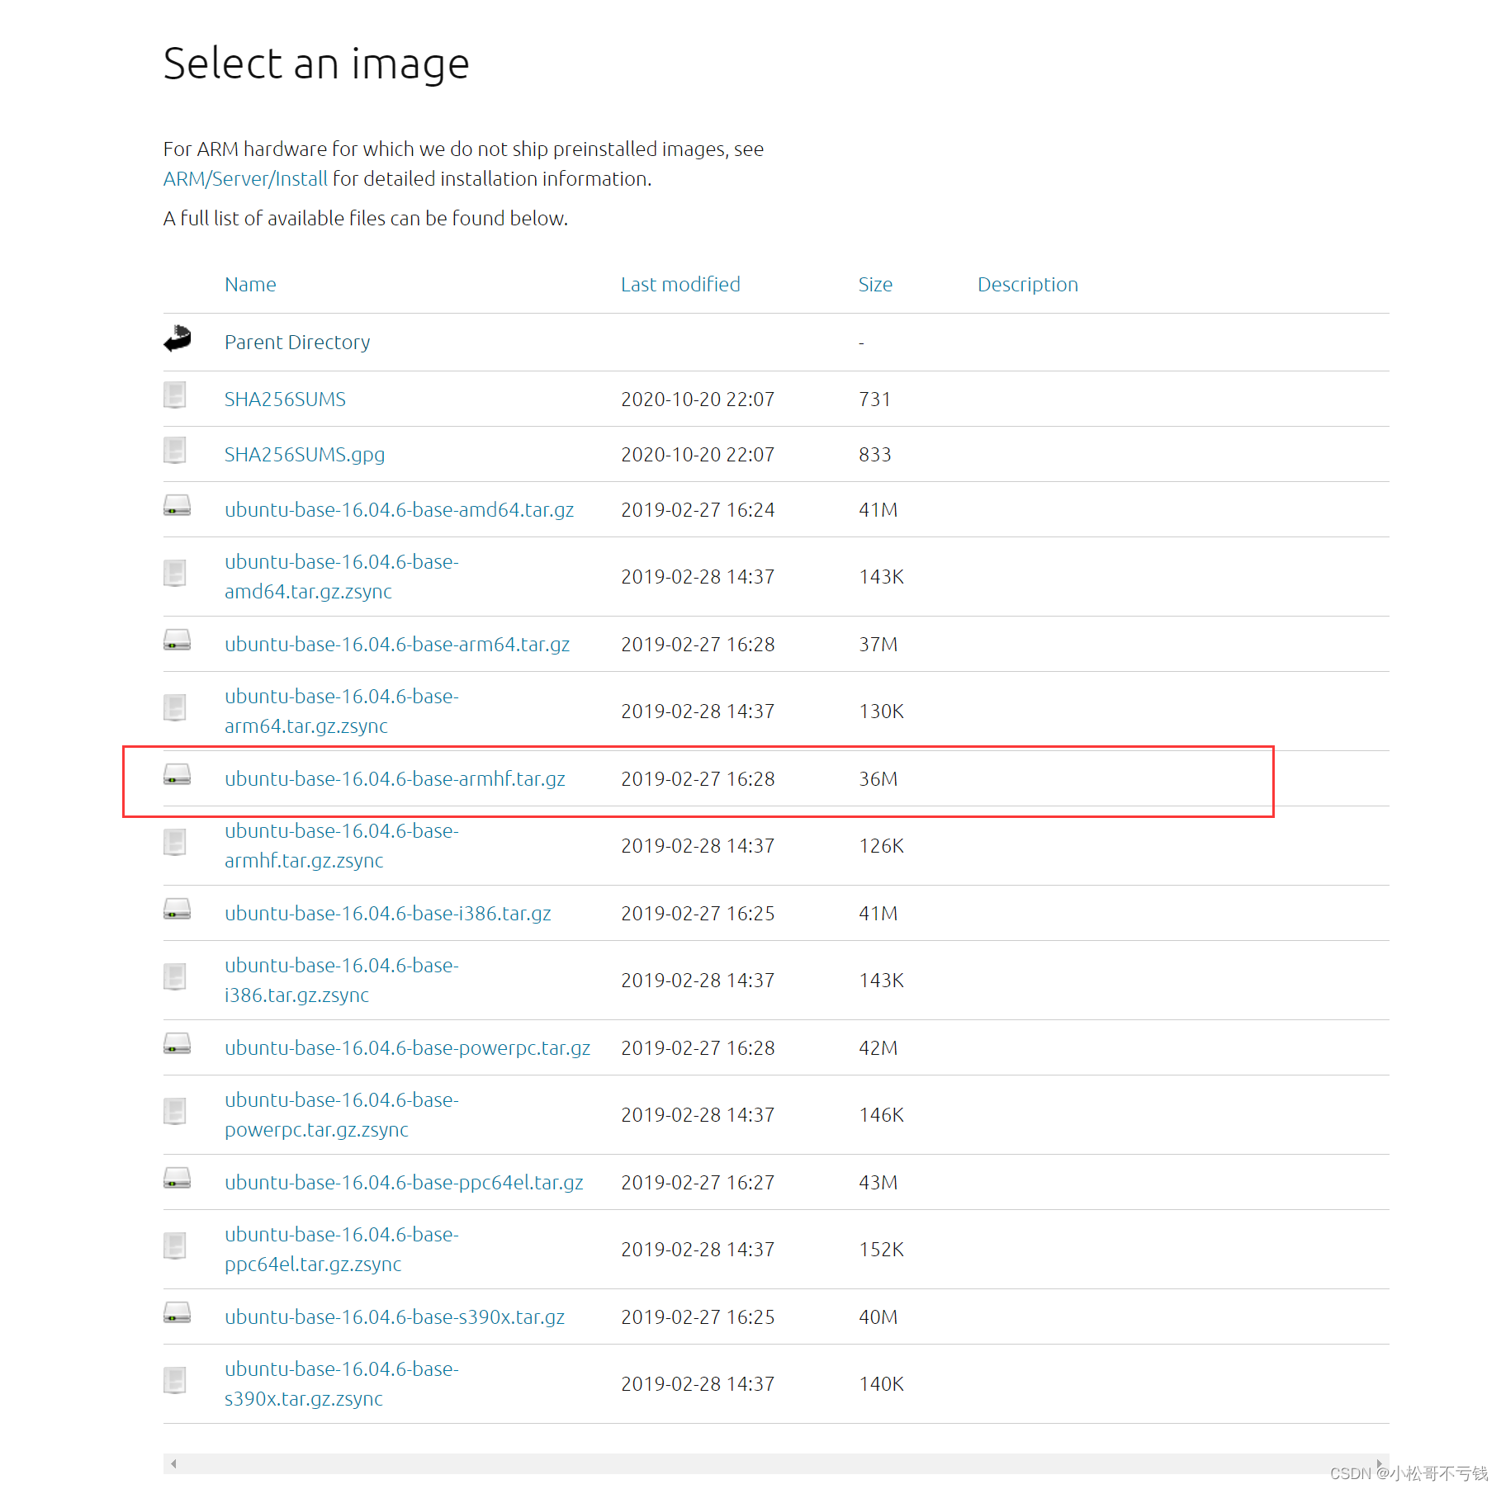Click the disk icon for amd64.tar.gz

(x=177, y=506)
